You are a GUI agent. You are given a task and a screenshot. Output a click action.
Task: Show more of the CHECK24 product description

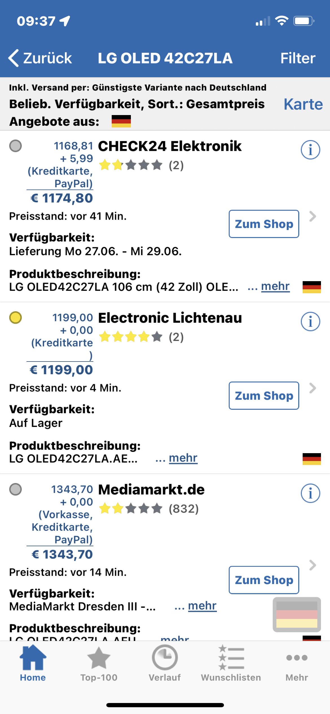click(x=275, y=286)
